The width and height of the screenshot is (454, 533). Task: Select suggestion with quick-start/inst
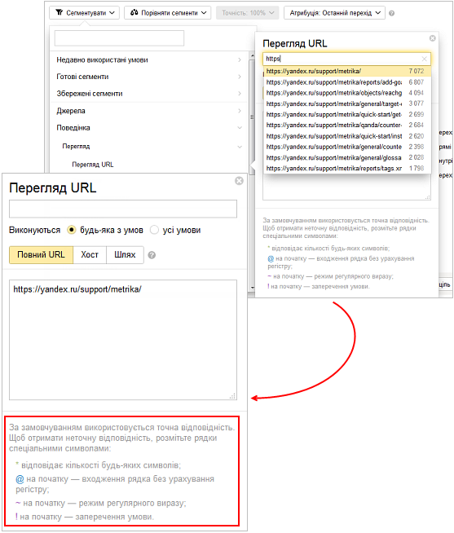pyautogui.click(x=347, y=136)
